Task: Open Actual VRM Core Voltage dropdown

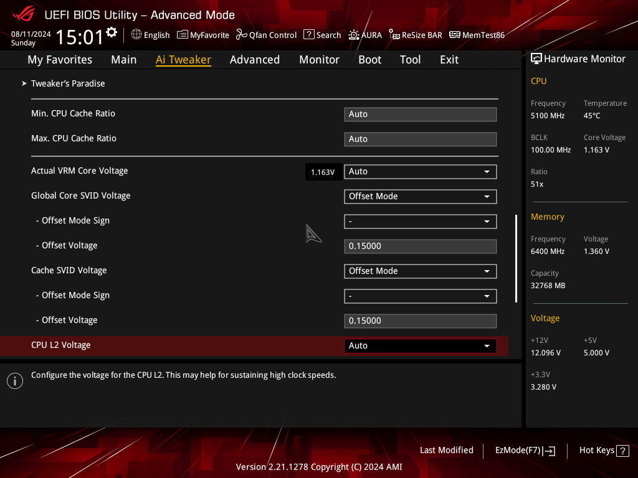Action: tap(420, 172)
